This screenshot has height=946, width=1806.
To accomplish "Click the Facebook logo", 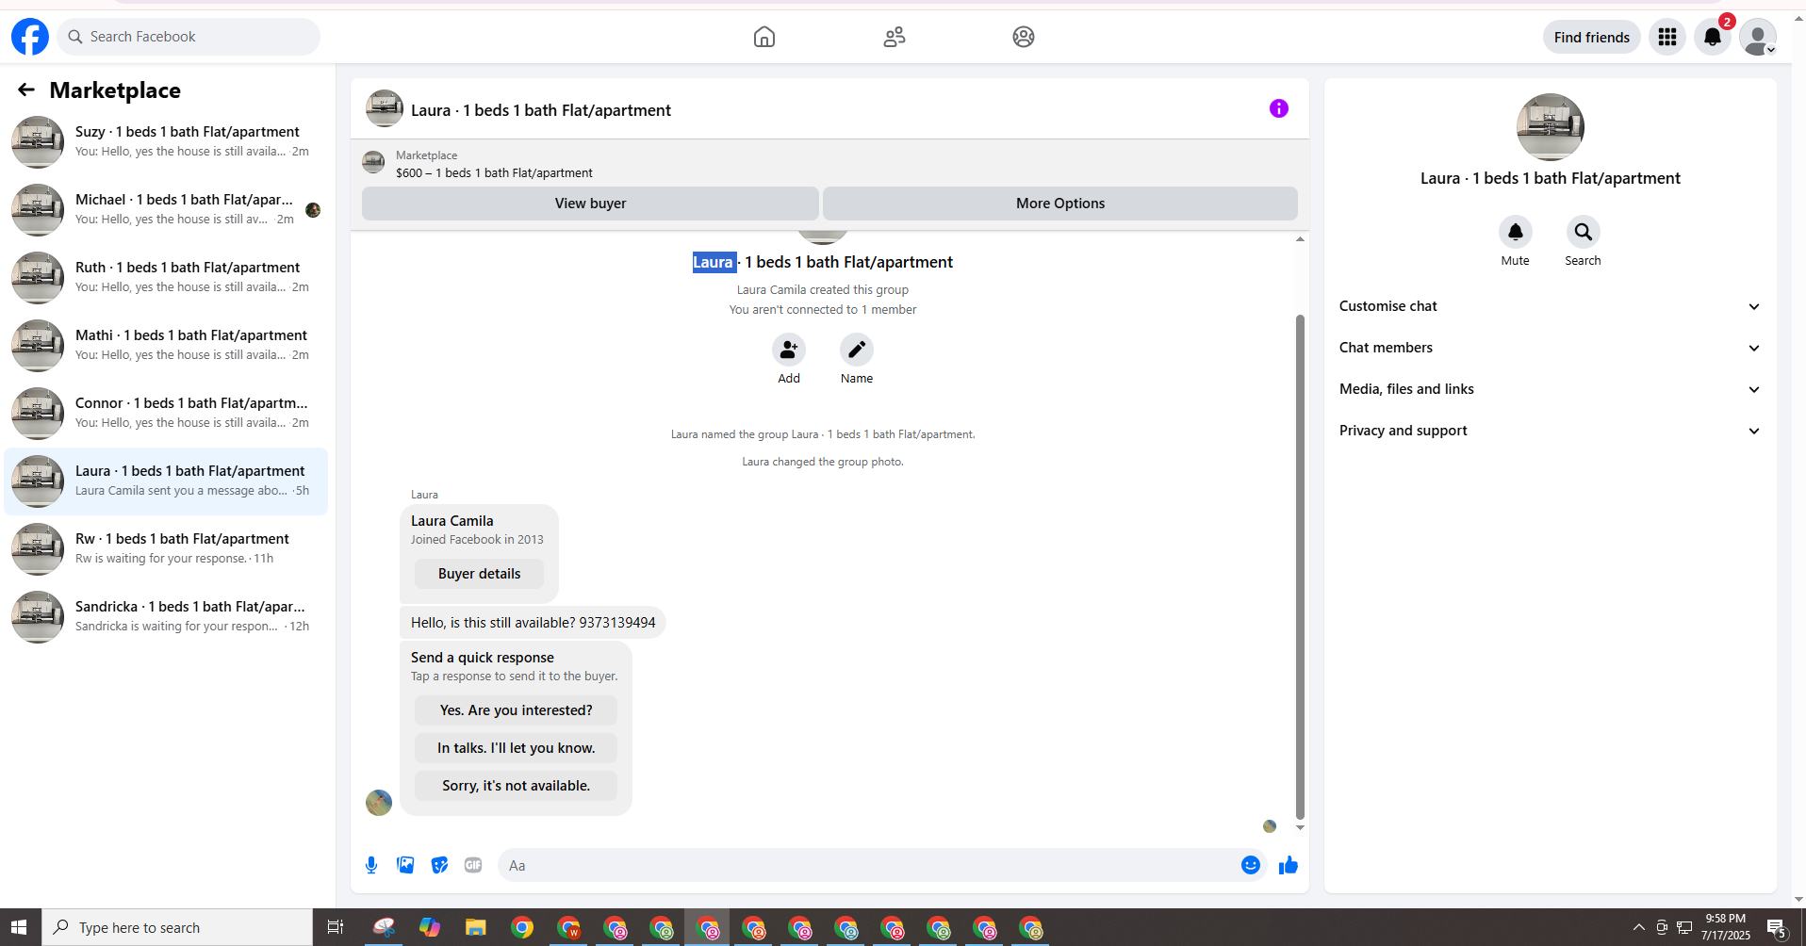I will (x=30, y=37).
